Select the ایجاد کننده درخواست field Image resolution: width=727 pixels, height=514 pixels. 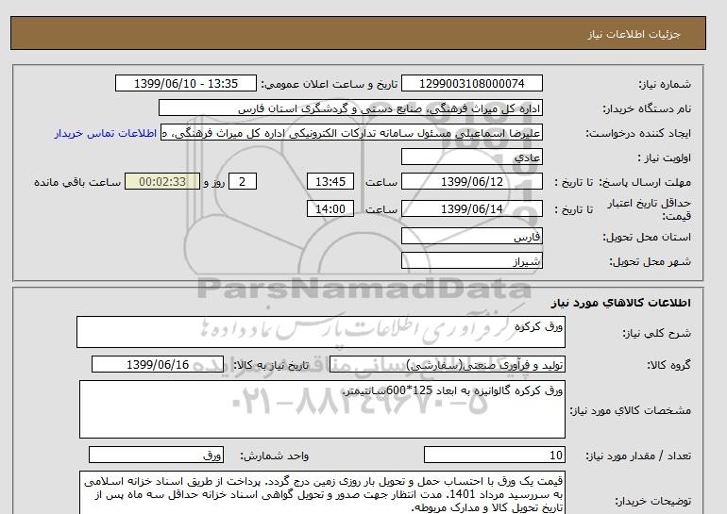coord(351,132)
